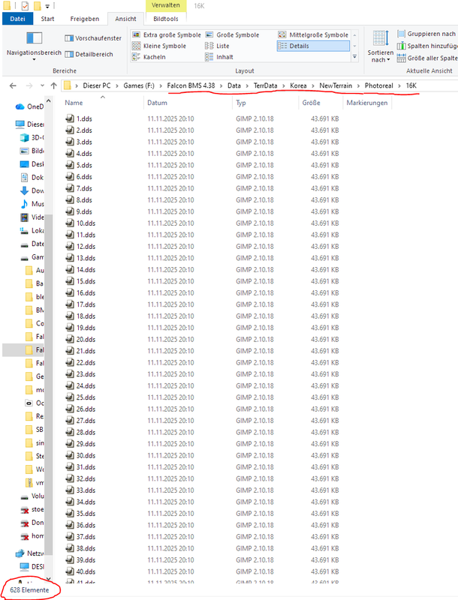458x600 pixels.
Task: Click TerrData breadcrumb segment
Action: (x=265, y=85)
